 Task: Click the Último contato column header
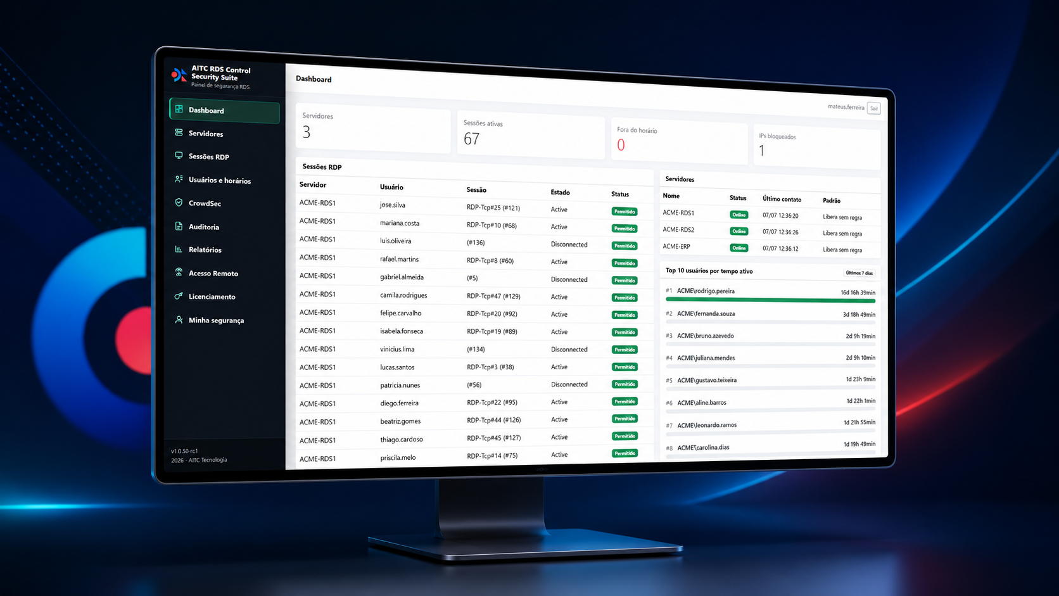782,199
